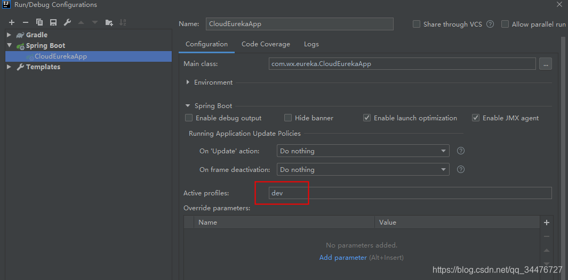The width and height of the screenshot is (568, 280).
Task: Open the On frame deactivation dropdown
Action: point(363,169)
